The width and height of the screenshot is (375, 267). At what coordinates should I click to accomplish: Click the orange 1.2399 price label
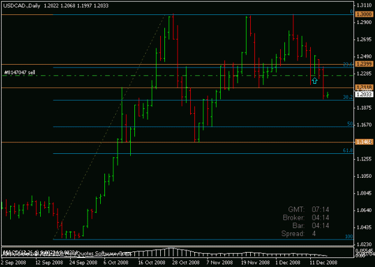point(364,63)
